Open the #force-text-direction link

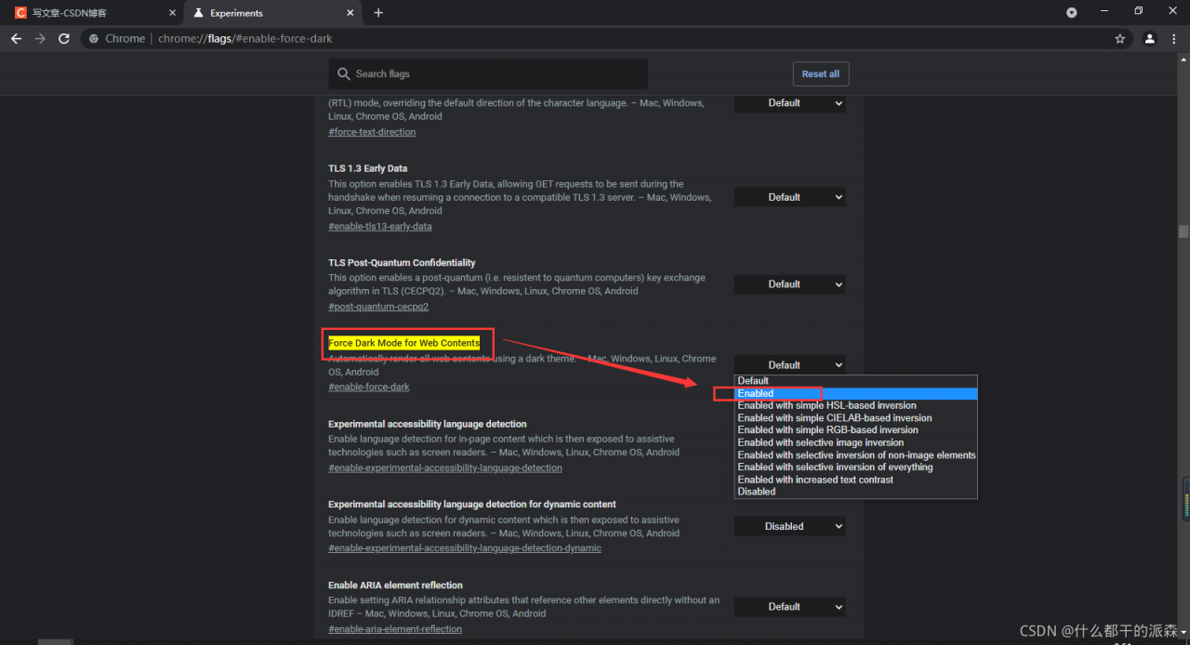tap(372, 132)
